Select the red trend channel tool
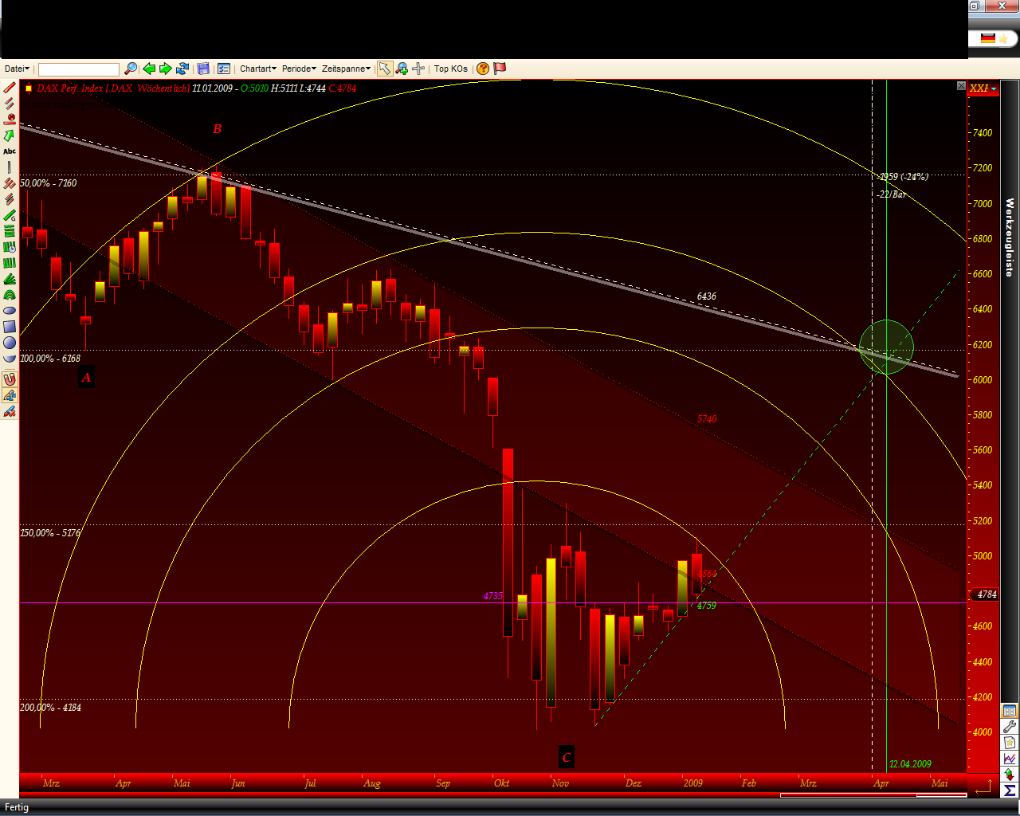The image size is (1020, 816). [x=10, y=183]
